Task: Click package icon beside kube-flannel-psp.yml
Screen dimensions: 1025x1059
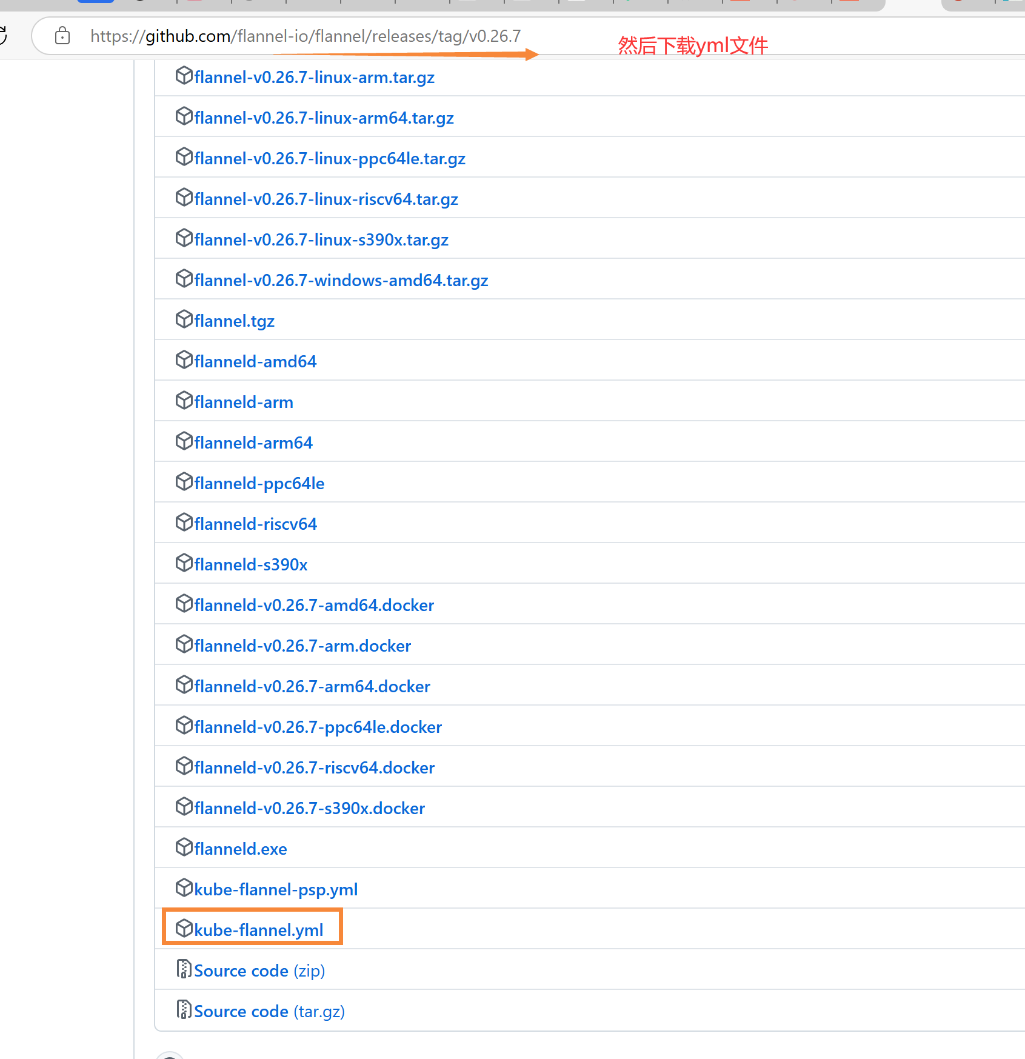Action: click(x=184, y=887)
